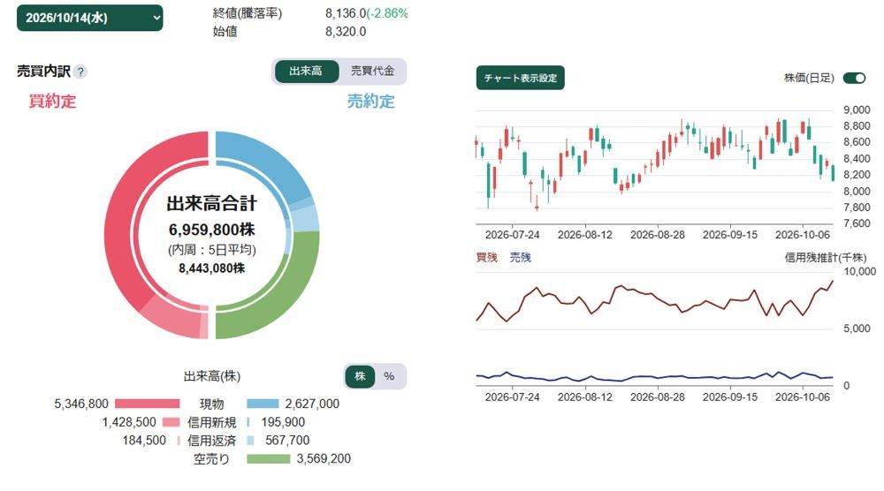The image size is (884, 491).
Task: Click the 出来高合計 donut center label
Action: [x=212, y=203]
